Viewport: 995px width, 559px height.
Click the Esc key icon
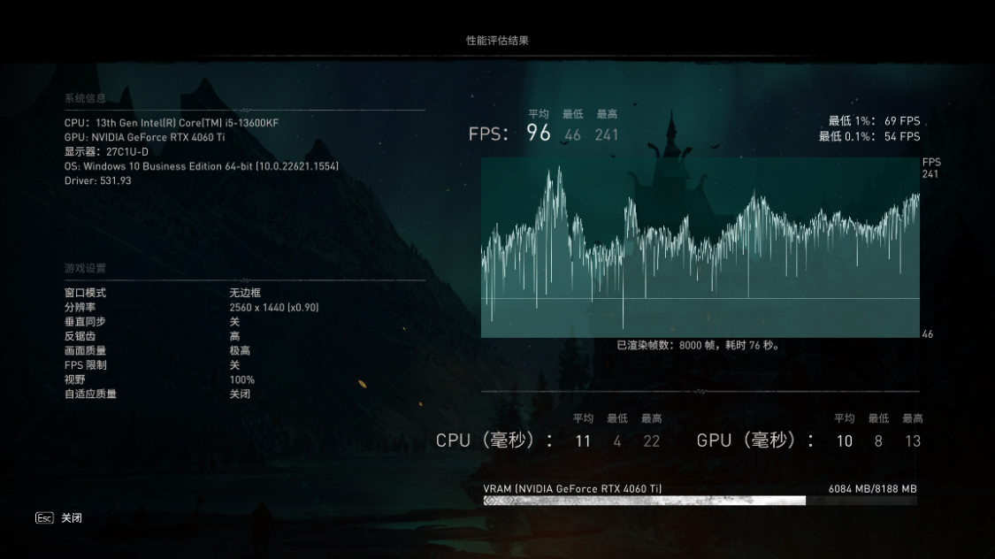(44, 517)
